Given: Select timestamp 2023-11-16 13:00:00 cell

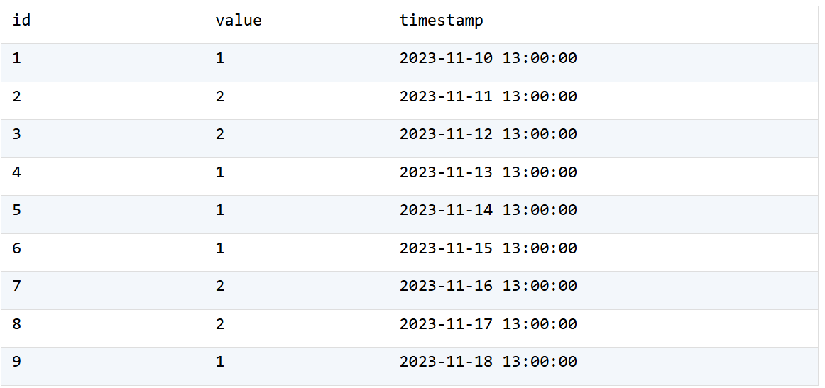Looking at the screenshot, I should click(x=603, y=290).
